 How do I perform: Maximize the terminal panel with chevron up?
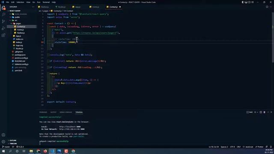click(268, 112)
